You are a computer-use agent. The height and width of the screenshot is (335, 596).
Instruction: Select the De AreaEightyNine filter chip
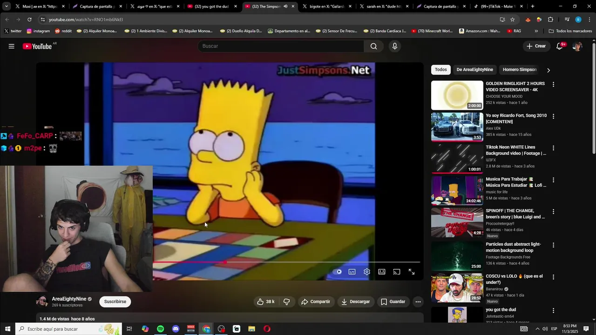coord(474,70)
